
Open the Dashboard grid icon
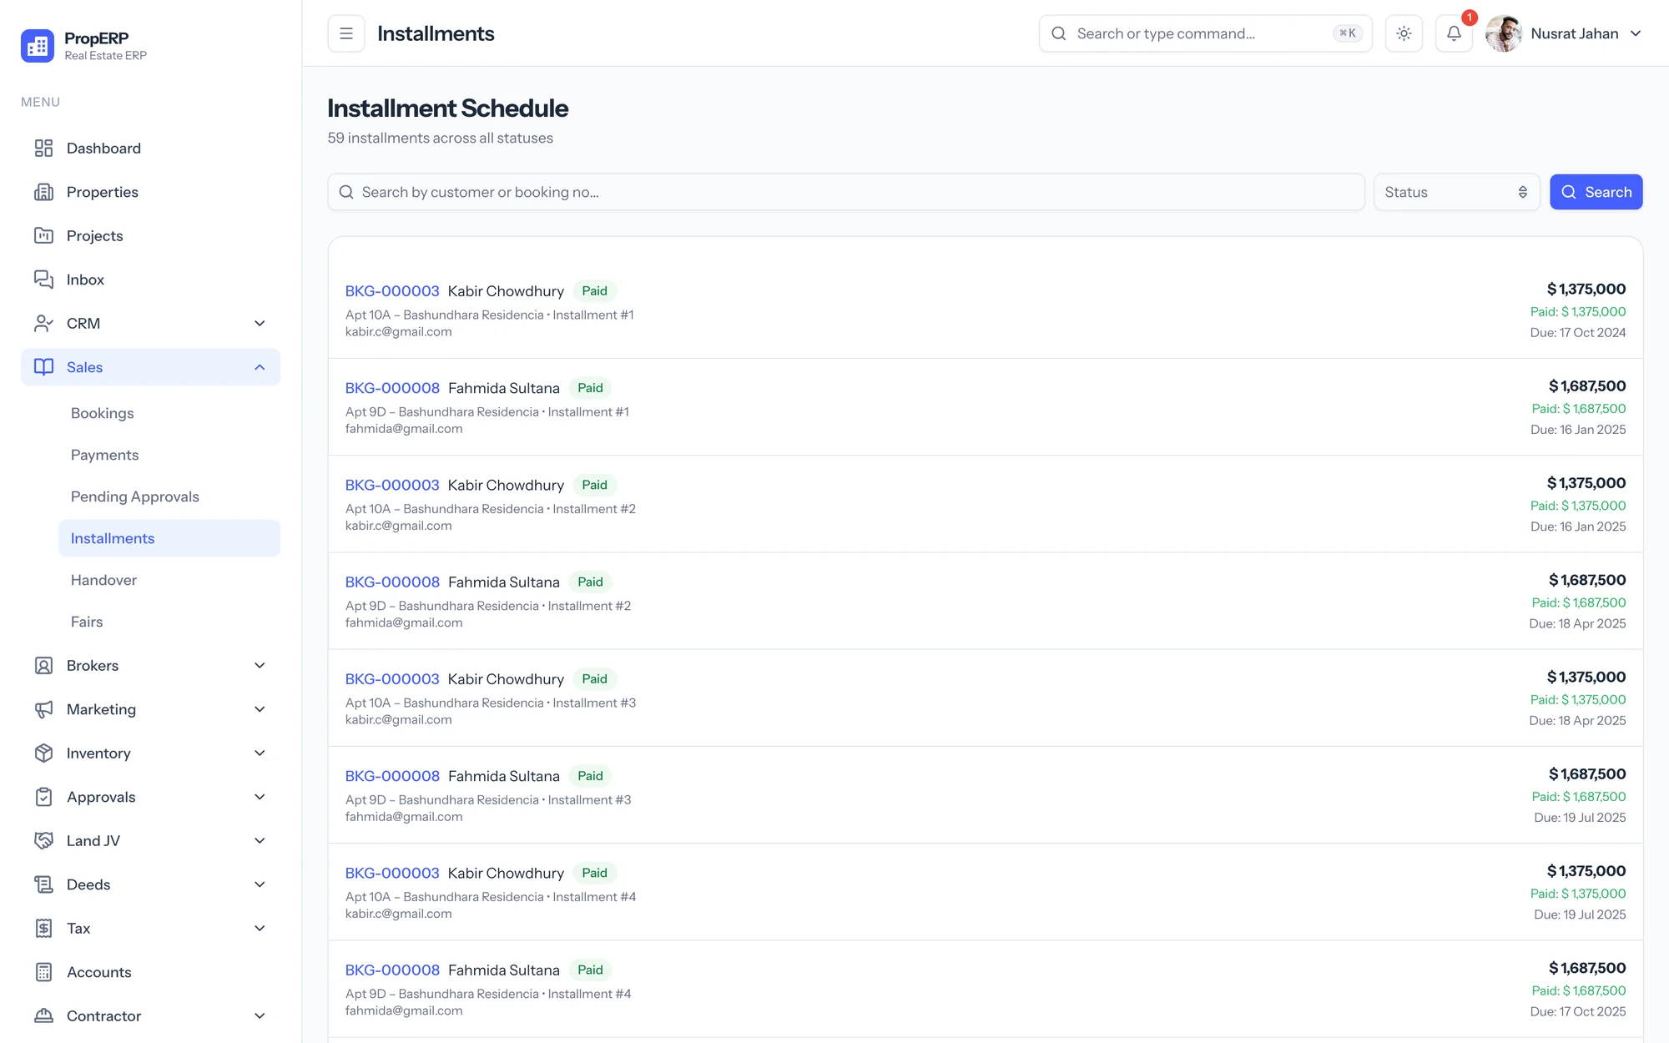[x=43, y=149]
